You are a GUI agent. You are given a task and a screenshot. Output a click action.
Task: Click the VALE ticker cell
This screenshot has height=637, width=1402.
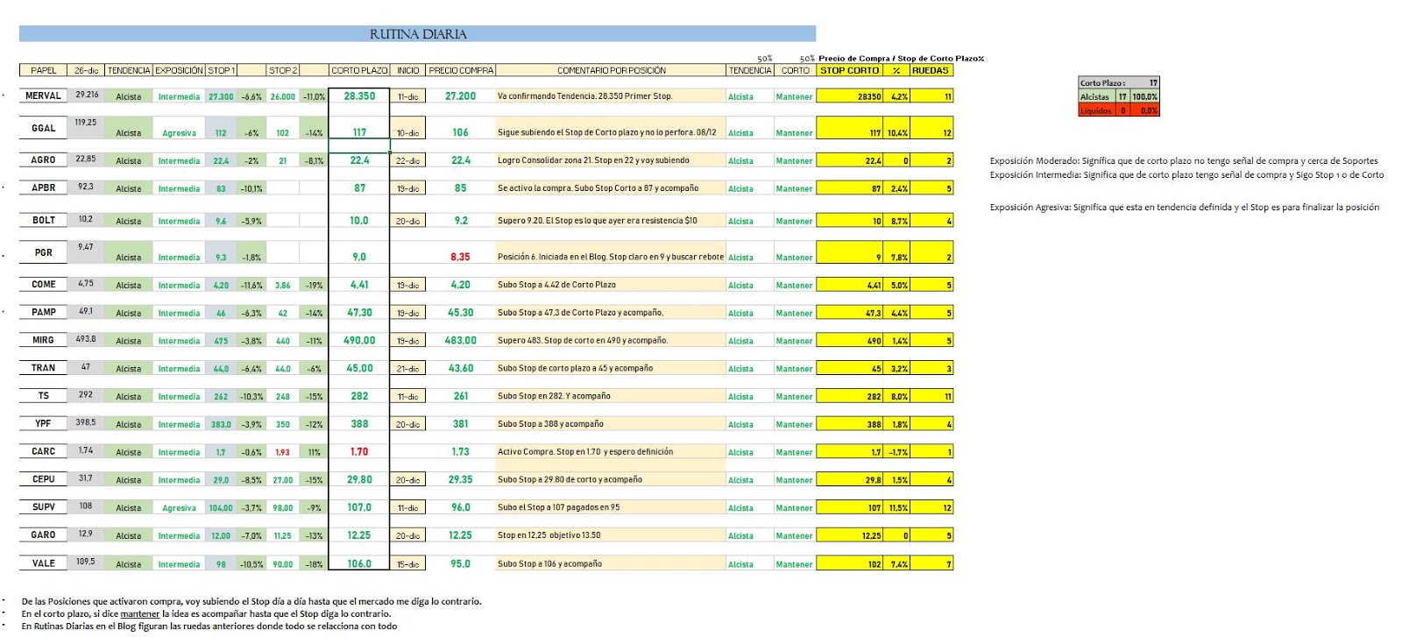pyautogui.click(x=43, y=563)
